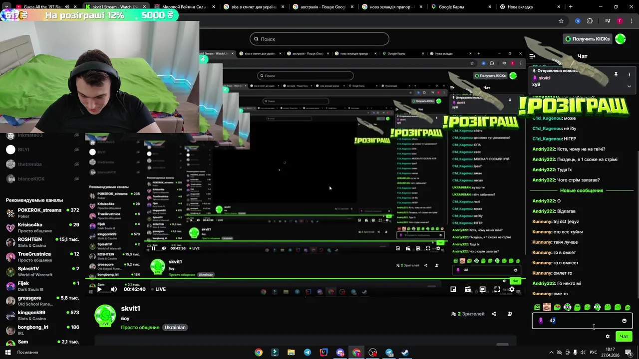
Task: Click the user icon next to share
Action: 510,314
